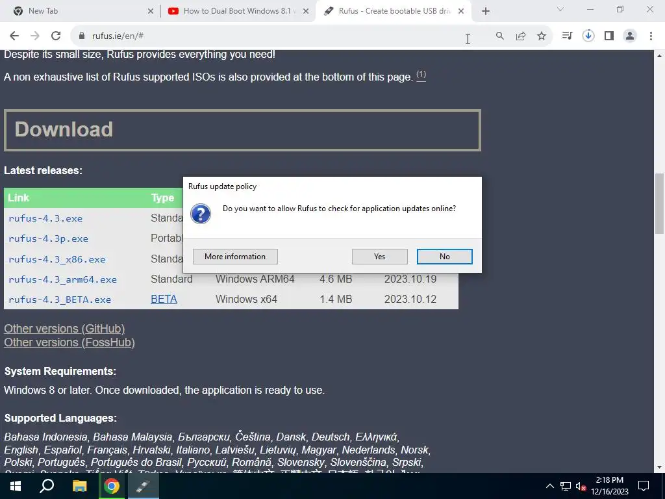Download rufus-4.3_BETA.exe
This screenshot has height=499, width=665.
coord(59,300)
